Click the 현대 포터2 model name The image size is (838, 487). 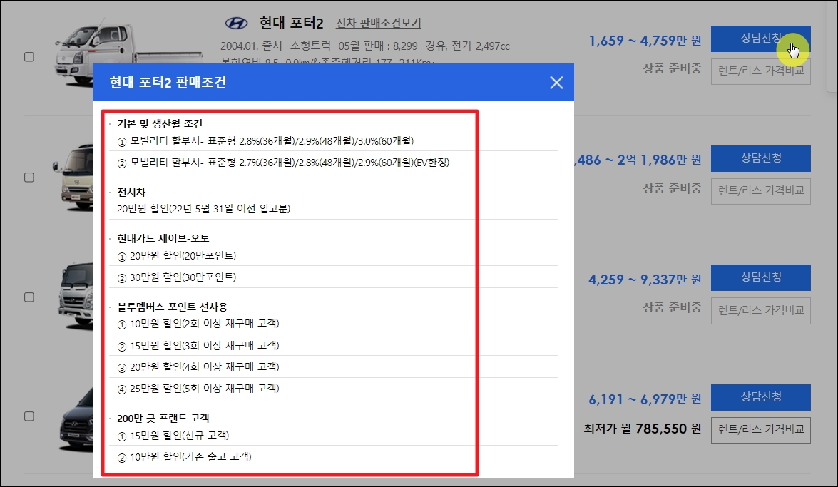tap(291, 23)
